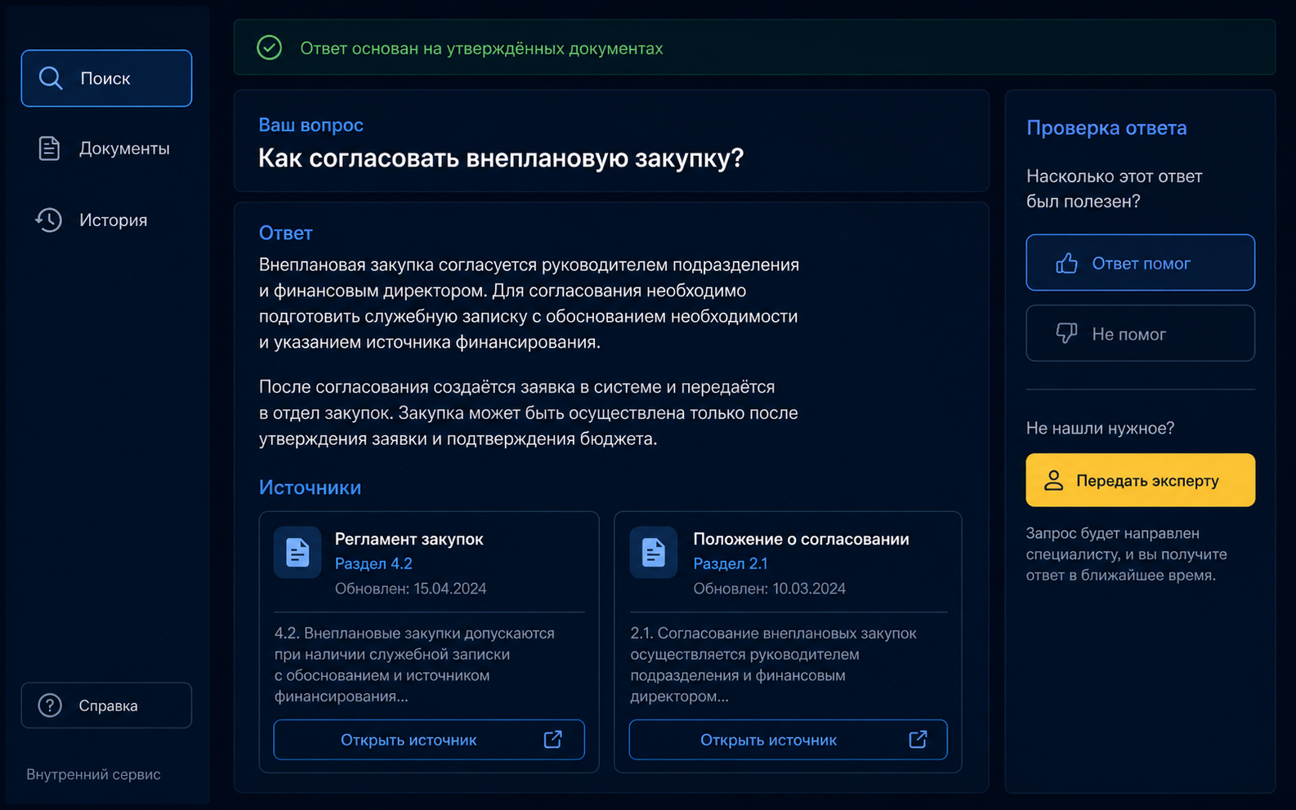1296x810 pixels.
Task: Click the date Обновлен: 15.04.2024
Action: pos(410,589)
